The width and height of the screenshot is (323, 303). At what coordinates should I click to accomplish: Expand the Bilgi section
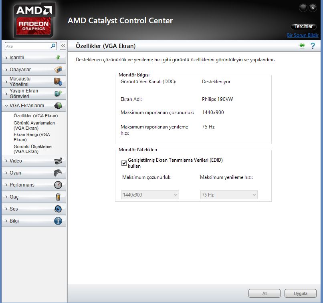pos(33,221)
